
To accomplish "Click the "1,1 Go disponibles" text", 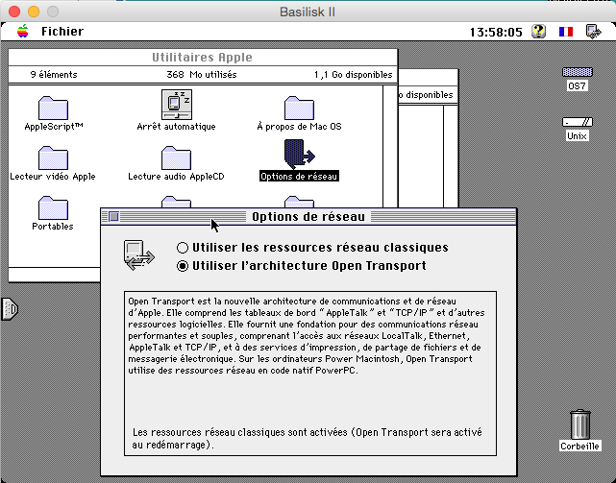I will 354,75.
